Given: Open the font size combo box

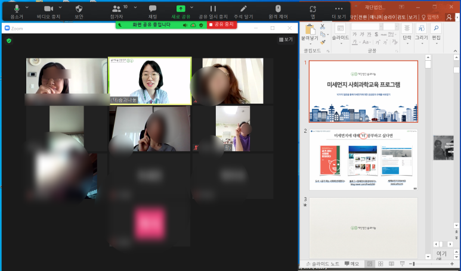Looking at the screenshot, I should tap(391, 26).
